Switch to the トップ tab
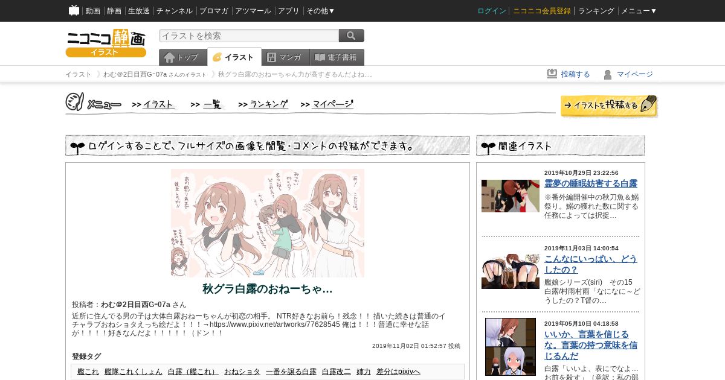Viewport: 725px width, 380px height. pyautogui.click(x=183, y=57)
